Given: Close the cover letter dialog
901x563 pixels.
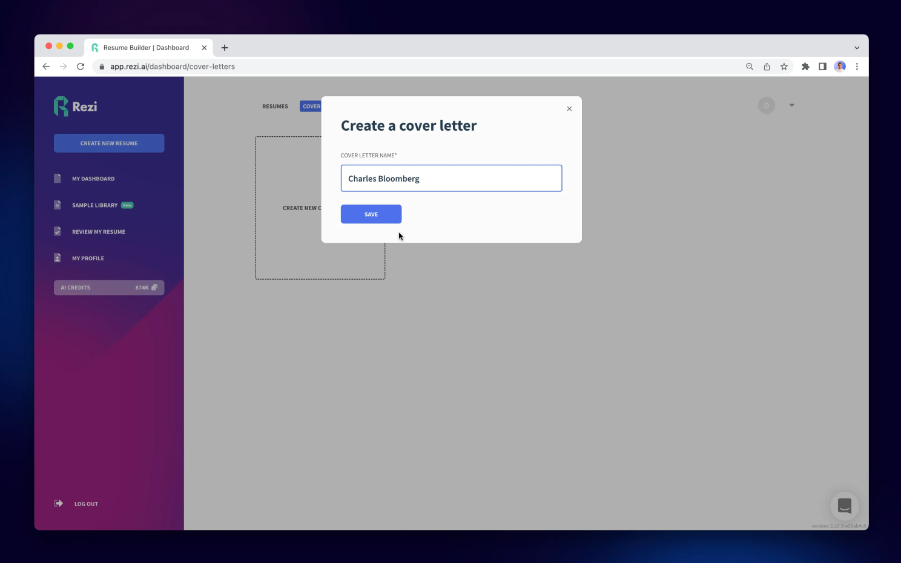Looking at the screenshot, I should (x=569, y=109).
